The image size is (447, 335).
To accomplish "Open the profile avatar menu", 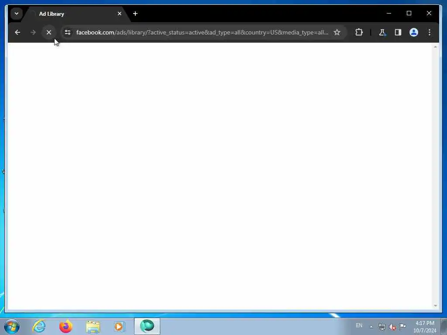I will 414,32.
